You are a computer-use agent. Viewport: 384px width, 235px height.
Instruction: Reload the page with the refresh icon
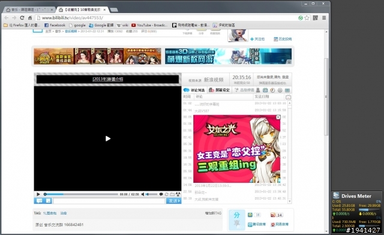click(22, 18)
